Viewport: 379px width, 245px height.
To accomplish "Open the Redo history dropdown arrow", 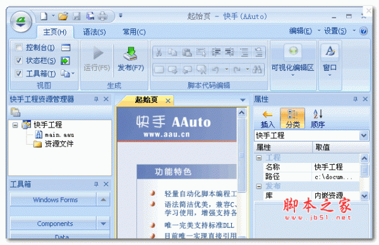I will [x=248, y=69].
